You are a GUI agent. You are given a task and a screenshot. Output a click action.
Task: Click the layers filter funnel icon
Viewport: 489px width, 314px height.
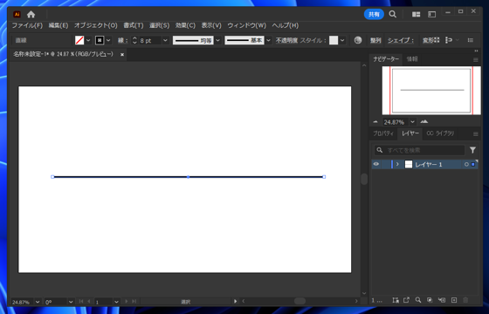(472, 150)
